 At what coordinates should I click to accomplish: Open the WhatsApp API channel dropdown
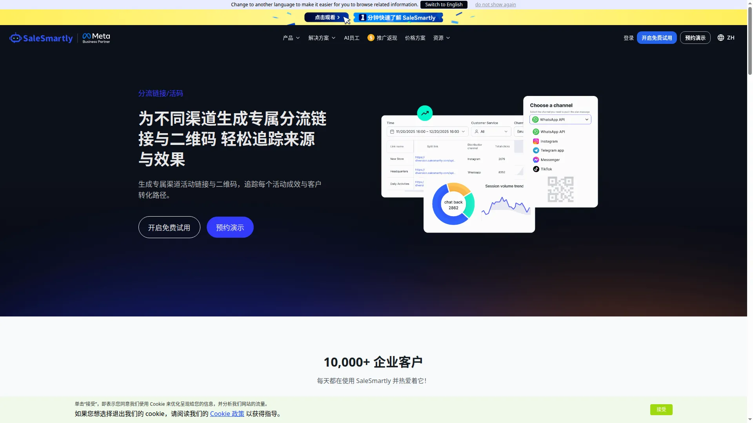click(560, 119)
